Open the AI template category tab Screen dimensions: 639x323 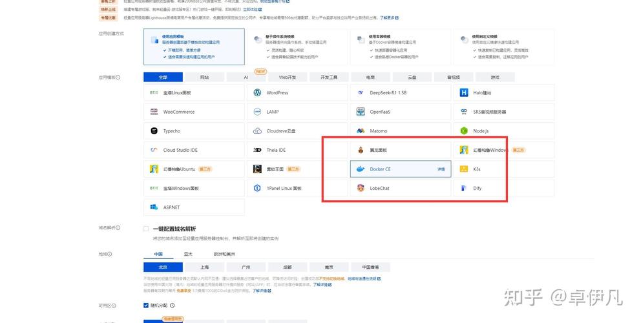click(x=246, y=77)
